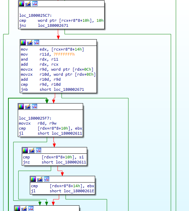Screen dimensions: 189x211
Task: Click the 7FFFFFFFh constant operand
Action: (x=64, y=54)
